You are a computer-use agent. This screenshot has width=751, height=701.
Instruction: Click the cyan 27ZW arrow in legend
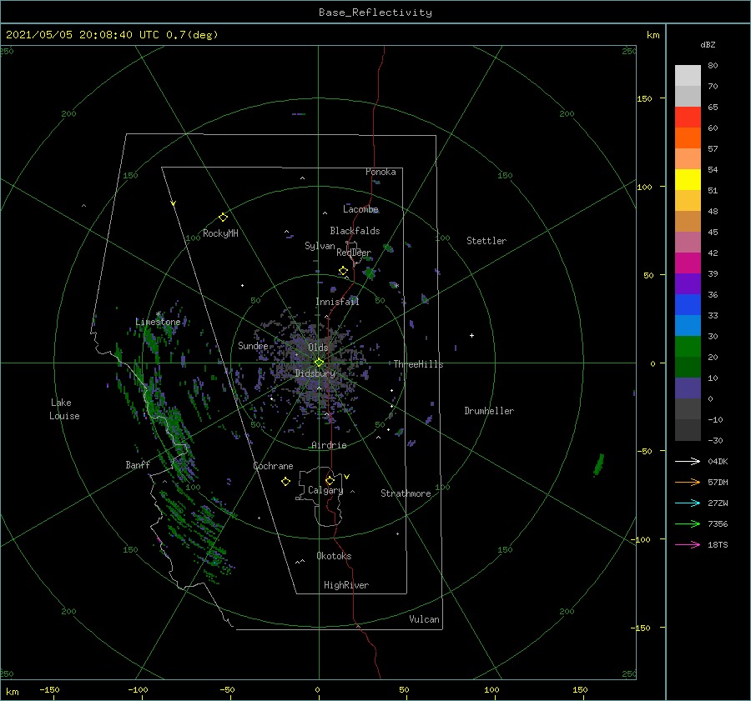click(688, 503)
